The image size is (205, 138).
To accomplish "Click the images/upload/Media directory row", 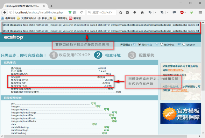I will (64, 121).
